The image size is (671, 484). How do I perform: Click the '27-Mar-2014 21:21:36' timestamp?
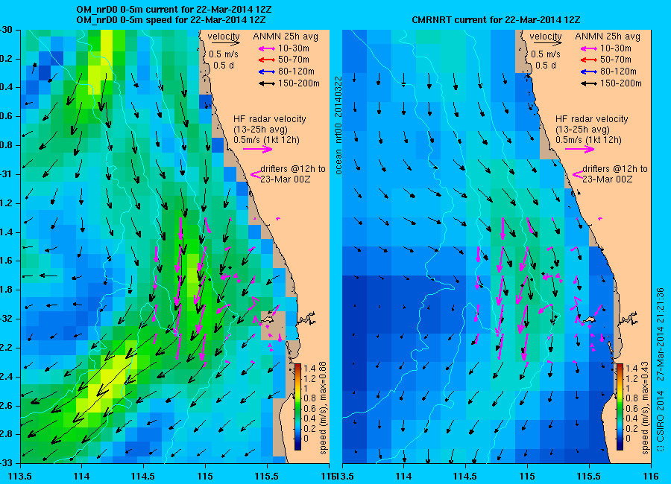[660, 334]
